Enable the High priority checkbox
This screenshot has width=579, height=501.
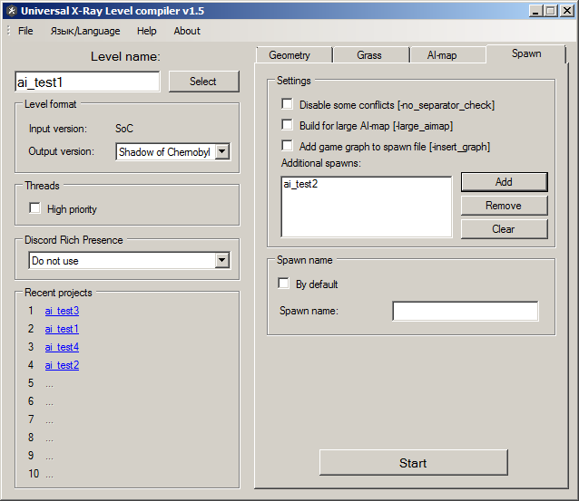(x=35, y=209)
